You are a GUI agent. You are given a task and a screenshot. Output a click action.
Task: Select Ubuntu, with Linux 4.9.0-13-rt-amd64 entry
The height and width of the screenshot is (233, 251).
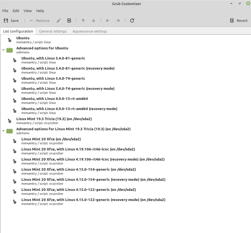pos(125,100)
